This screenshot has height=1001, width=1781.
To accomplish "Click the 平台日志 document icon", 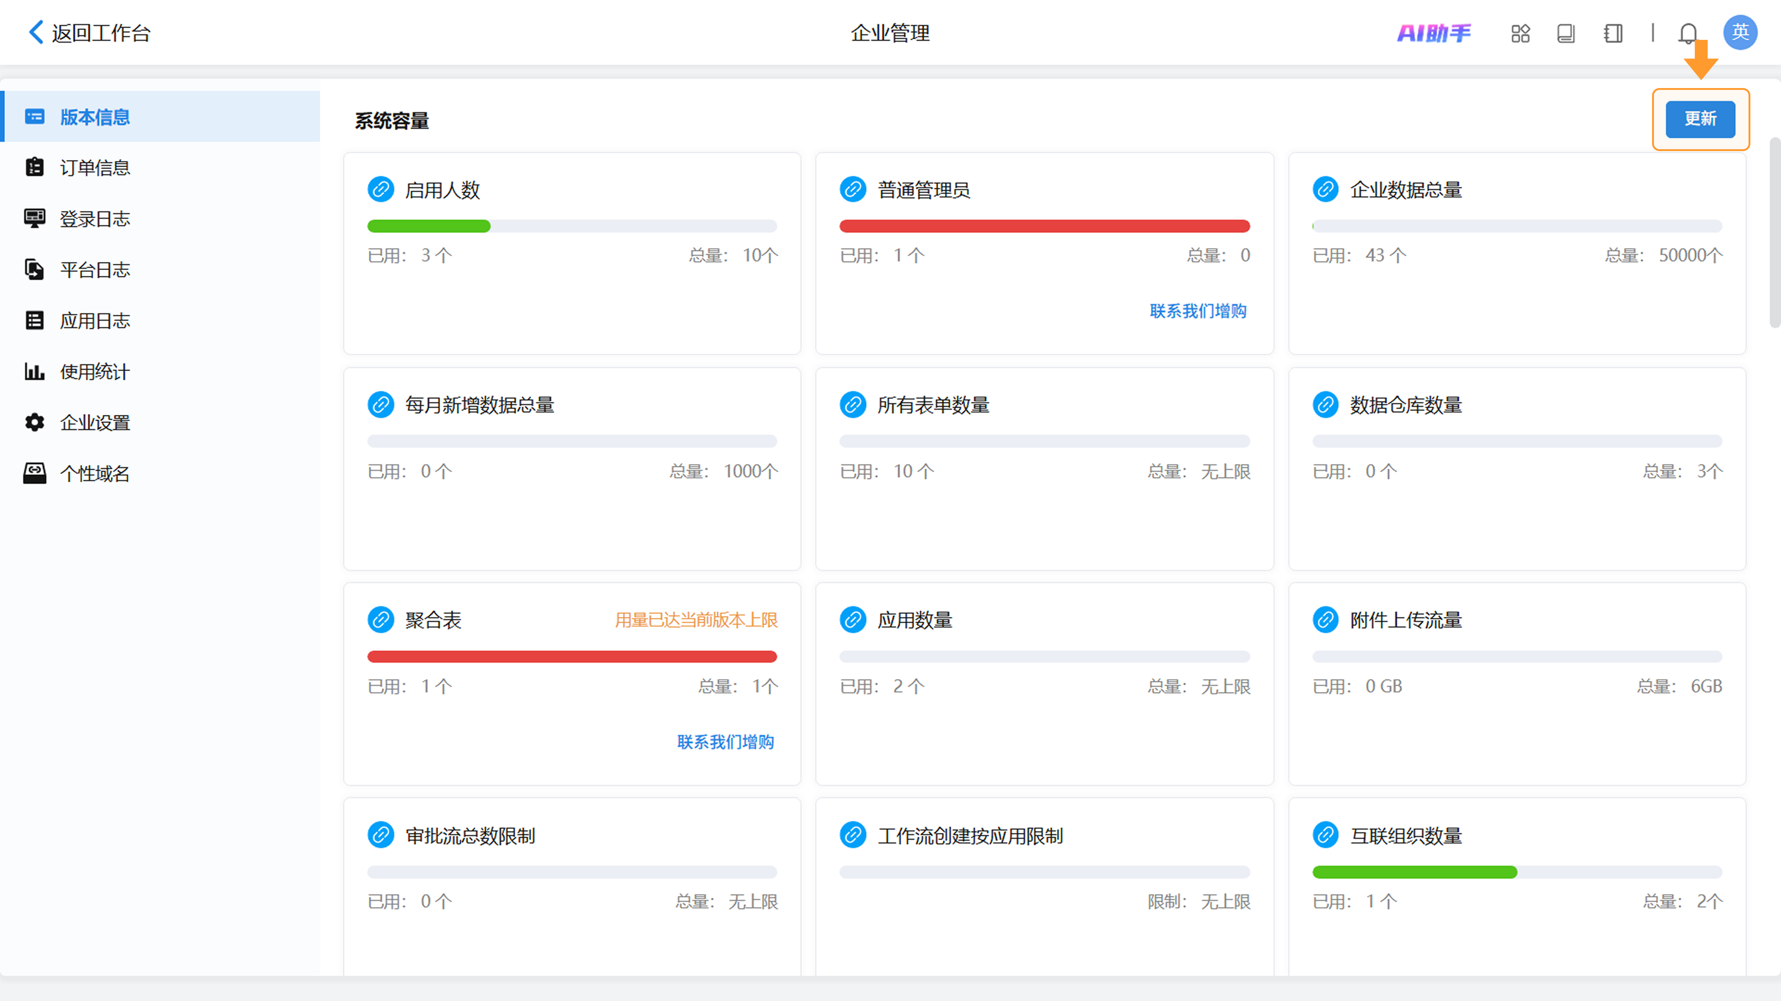I will pos(35,269).
